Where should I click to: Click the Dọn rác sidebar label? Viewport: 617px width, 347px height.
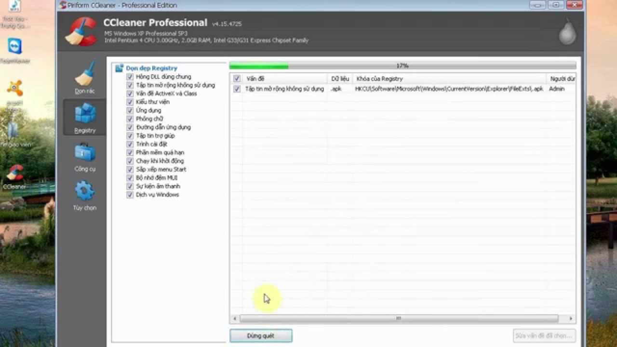click(x=85, y=91)
